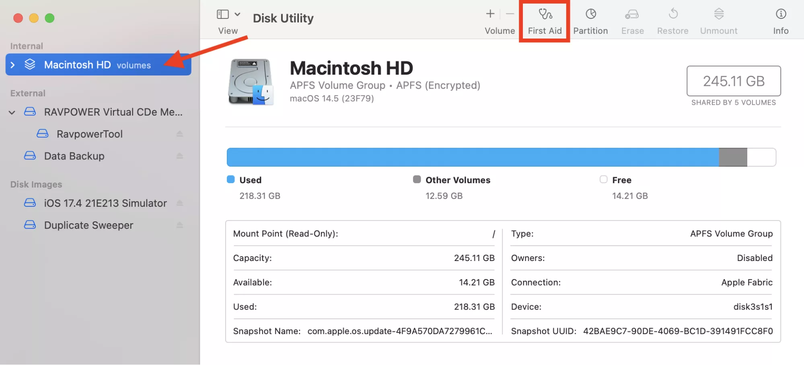
Task: Add a volume with the plus icon
Action: [x=490, y=14]
